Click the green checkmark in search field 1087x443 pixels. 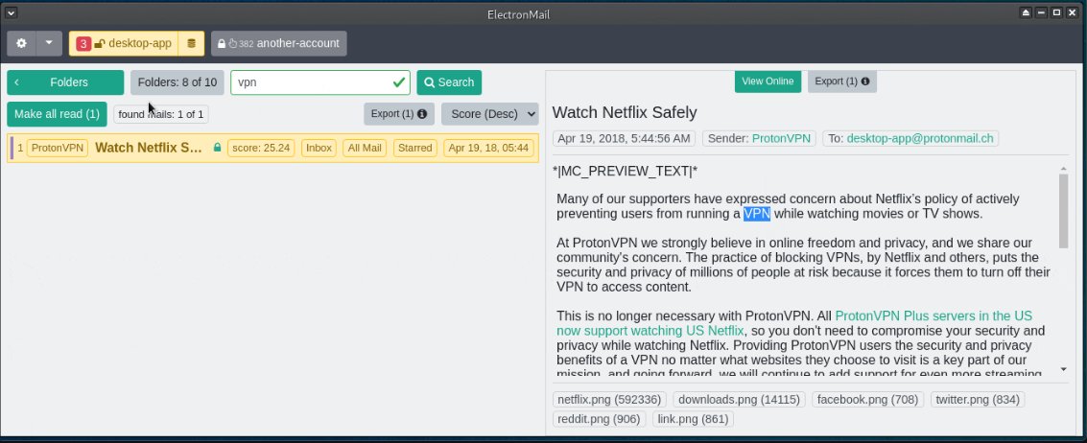(398, 82)
